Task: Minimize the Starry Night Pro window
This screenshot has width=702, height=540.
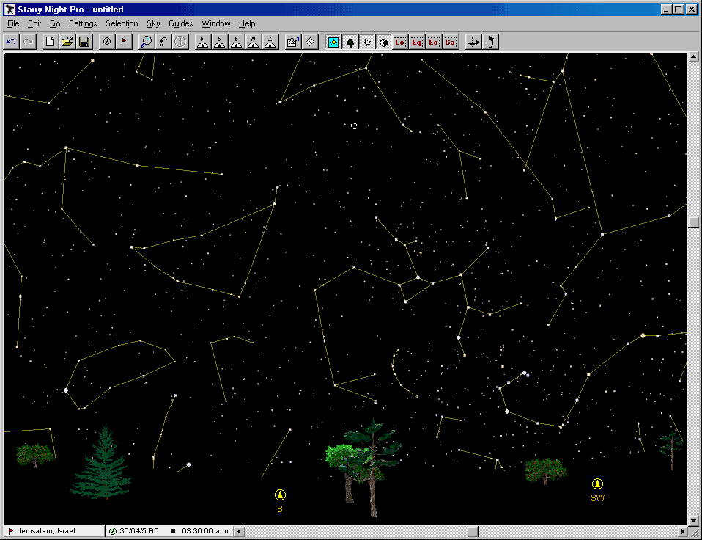Action: click(x=667, y=10)
